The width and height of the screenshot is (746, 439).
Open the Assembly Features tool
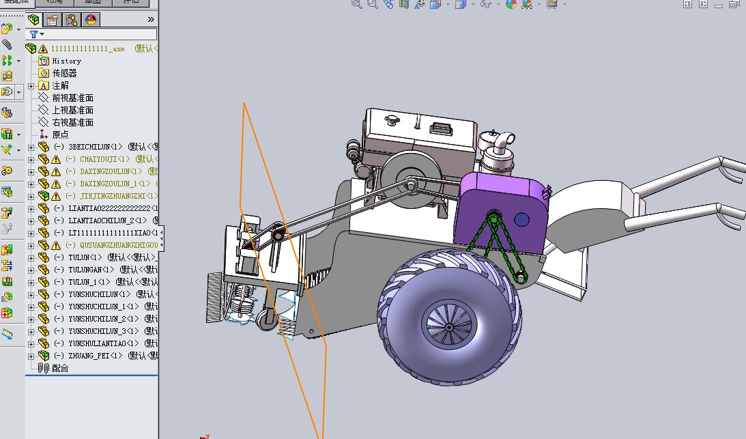7,134
